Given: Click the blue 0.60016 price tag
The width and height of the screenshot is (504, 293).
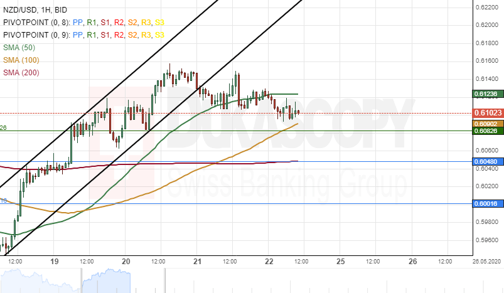Looking at the screenshot, I should (488, 204).
